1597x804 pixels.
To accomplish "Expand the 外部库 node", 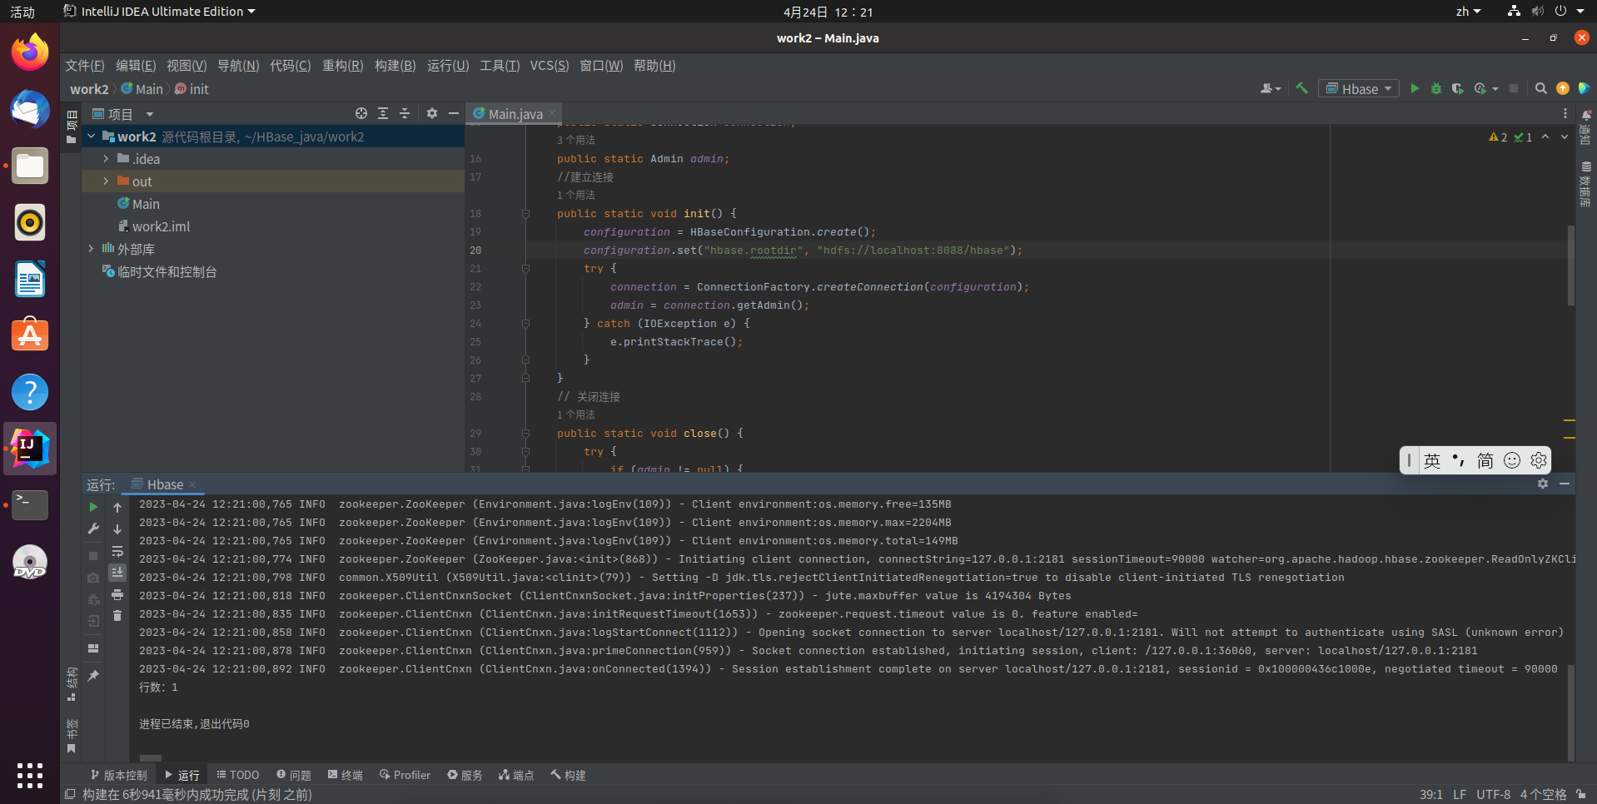I will [x=91, y=248].
